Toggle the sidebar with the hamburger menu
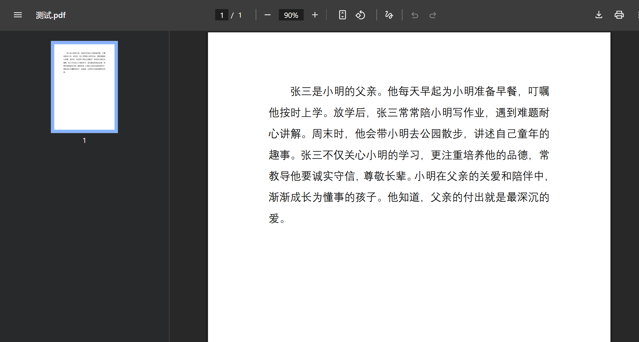Image resolution: width=639 pixels, height=342 pixels. pyautogui.click(x=18, y=15)
